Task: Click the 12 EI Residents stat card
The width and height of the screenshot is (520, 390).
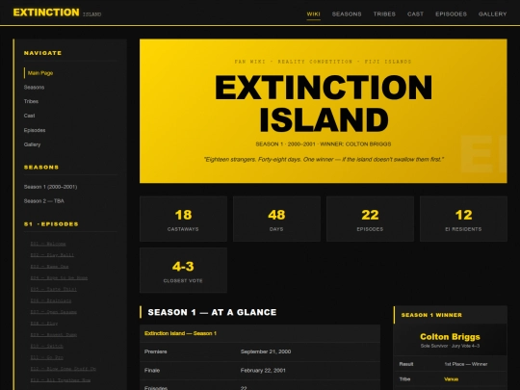Action: [463, 219]
